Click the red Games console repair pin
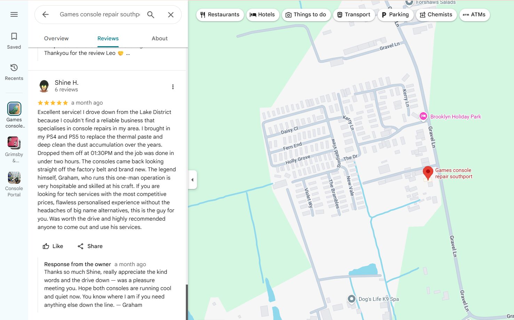Screen dimensions: 514x320 [x=428, y=172]
